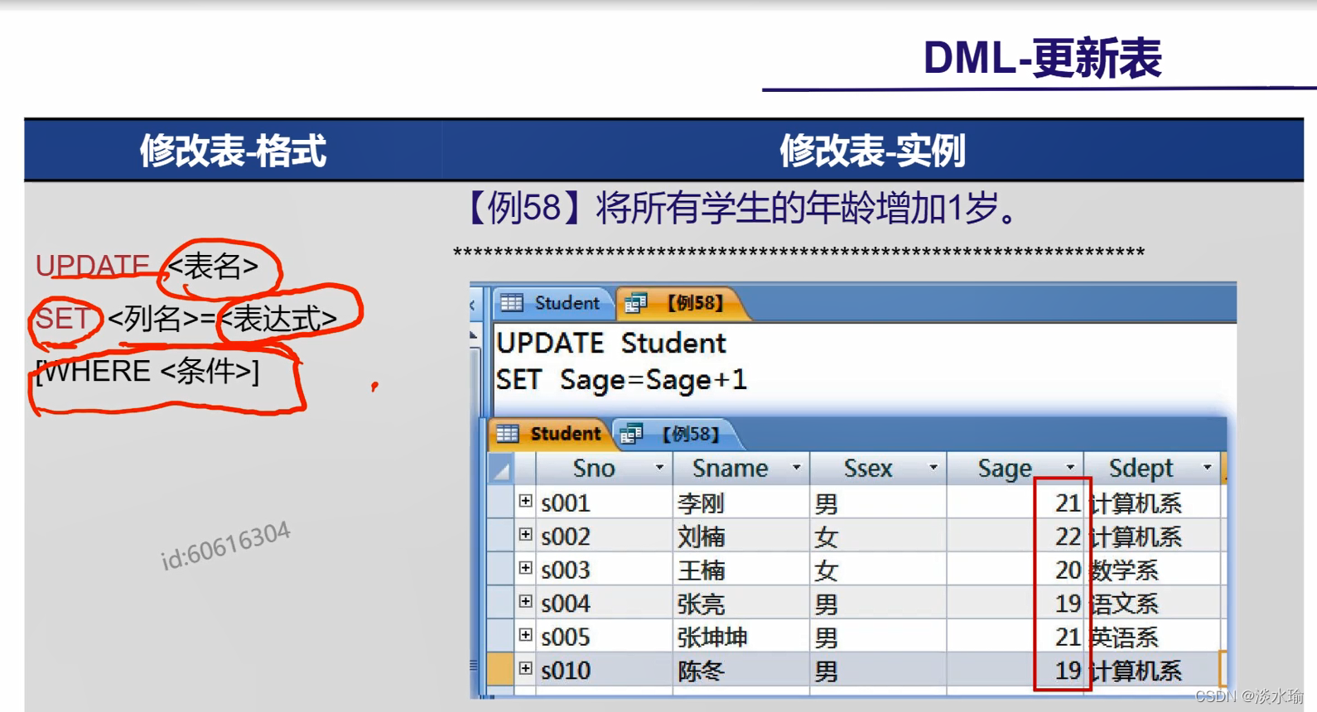Click the SQL text UPDATE Student

pyautogui.click(x=610, y=343)
